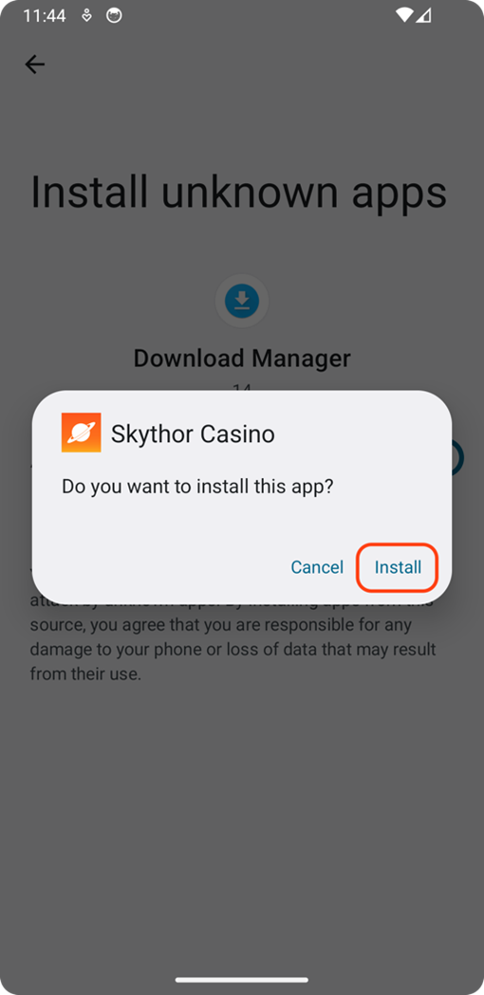Viewport: 484px width, 995px height.
Task: Open the round face notification icon
Action: pos(114,15)
